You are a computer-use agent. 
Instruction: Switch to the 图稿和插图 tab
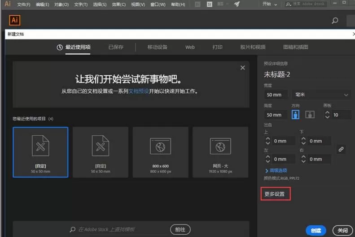[x=295, y=47]
